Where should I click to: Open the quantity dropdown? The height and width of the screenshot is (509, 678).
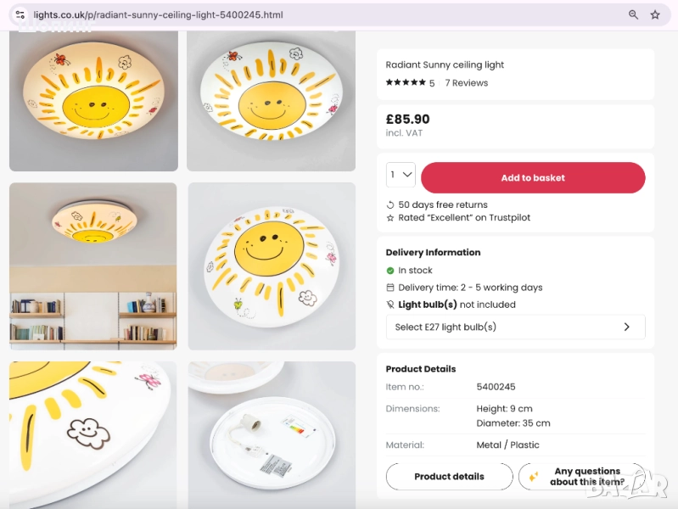(401, 175)
